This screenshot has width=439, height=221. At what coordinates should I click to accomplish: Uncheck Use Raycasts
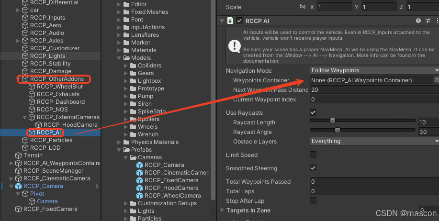[313, 112]
